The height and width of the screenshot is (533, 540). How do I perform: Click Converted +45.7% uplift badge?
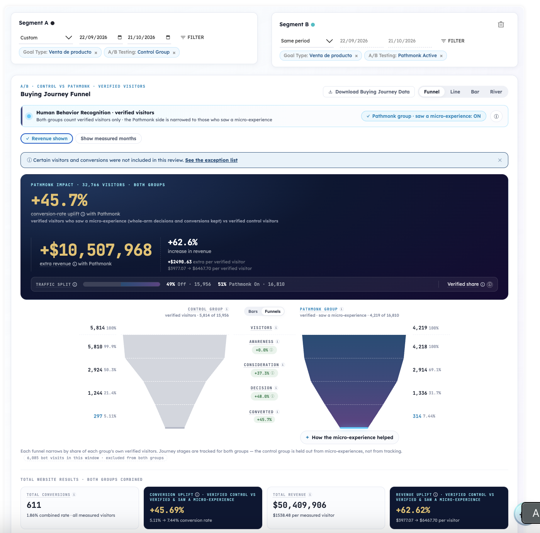264,420
